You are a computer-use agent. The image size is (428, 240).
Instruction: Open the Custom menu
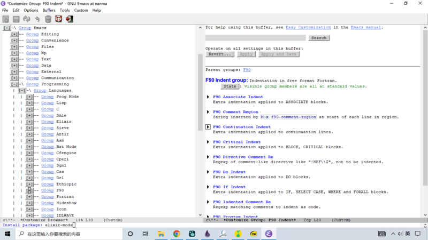81,10
